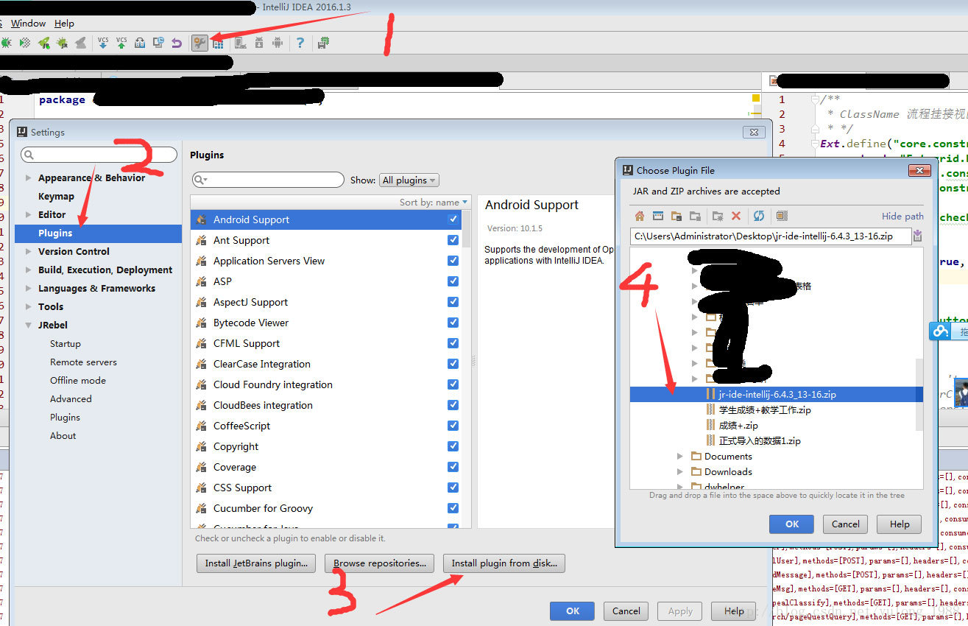Click the JRebel rocket run icon

(43, 43)
